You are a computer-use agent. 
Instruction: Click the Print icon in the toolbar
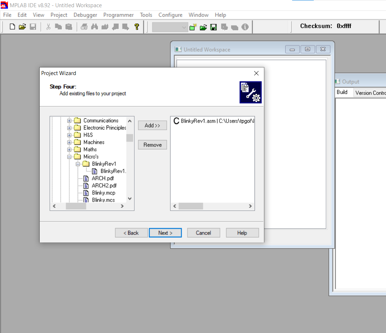coord(84,27)
